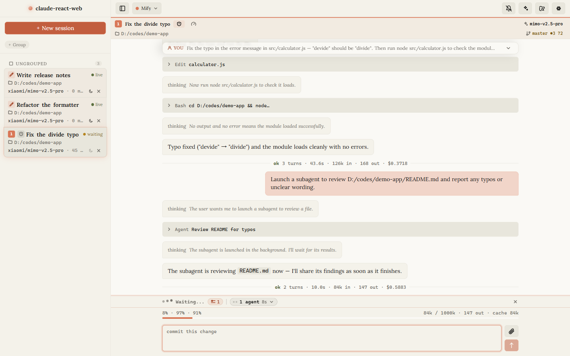
Task: Send the message with the arrow button
Action: click(x=511, y=345)
